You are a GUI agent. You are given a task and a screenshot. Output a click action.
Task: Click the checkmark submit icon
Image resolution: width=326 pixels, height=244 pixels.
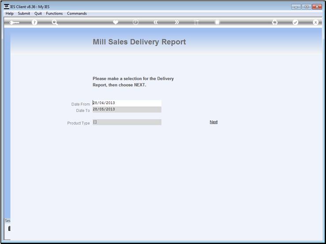click(295, 22)
